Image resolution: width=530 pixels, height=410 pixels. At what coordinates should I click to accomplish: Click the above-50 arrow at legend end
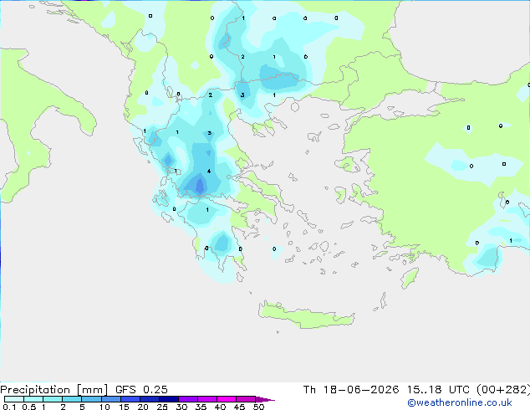click(264, 399)
